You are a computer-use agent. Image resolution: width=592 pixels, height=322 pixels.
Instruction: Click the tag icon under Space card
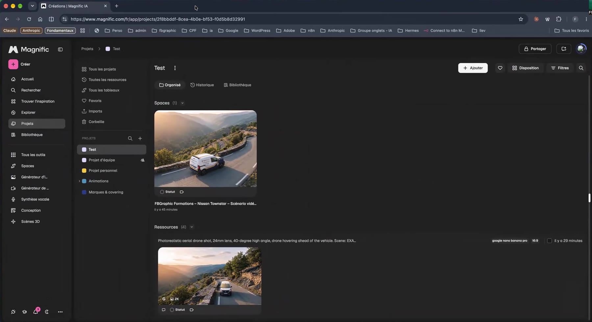click(182, 192)
